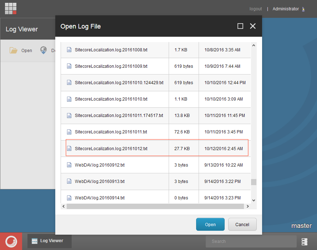Click the date 10/8/2016 3:35 AM

(223, 50)
